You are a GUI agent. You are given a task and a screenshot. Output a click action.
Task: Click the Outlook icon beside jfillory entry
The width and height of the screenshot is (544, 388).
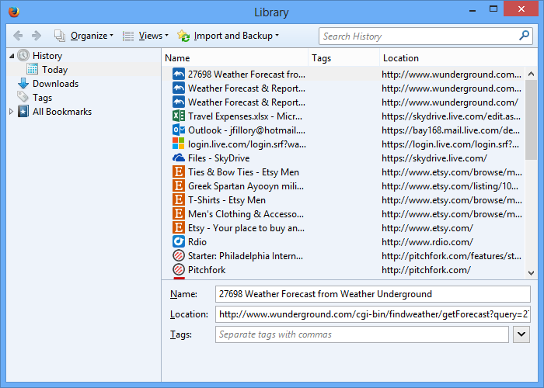178,130
